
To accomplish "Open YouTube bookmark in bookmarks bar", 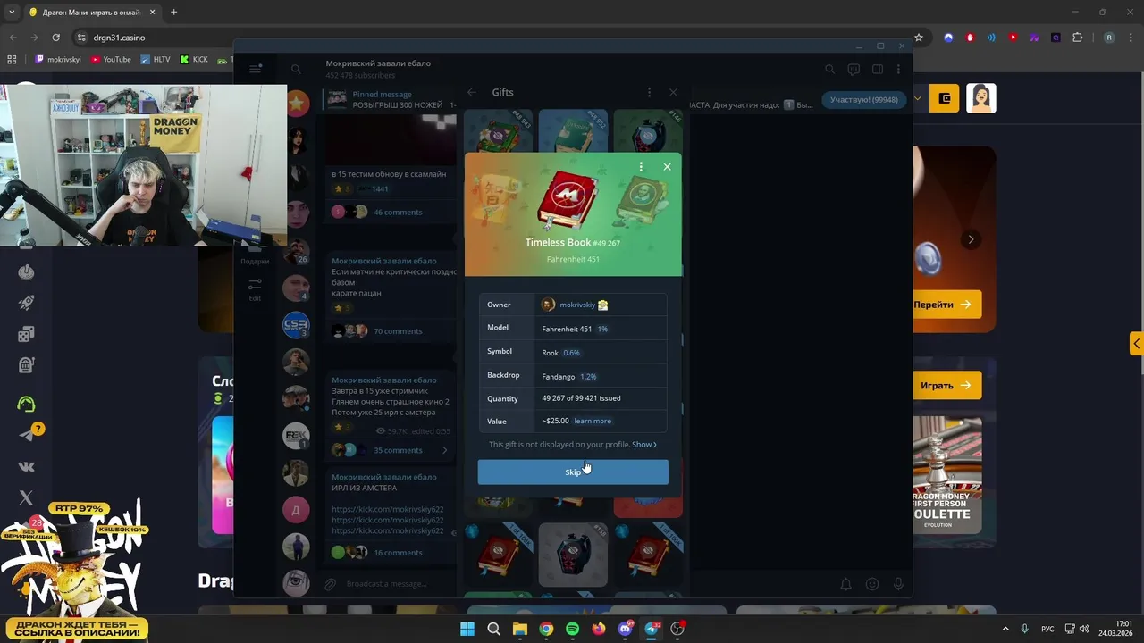I will [111, 60].
